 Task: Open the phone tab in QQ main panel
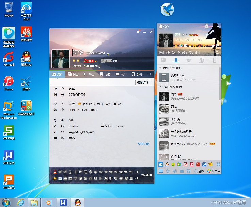tap(215, 60)
